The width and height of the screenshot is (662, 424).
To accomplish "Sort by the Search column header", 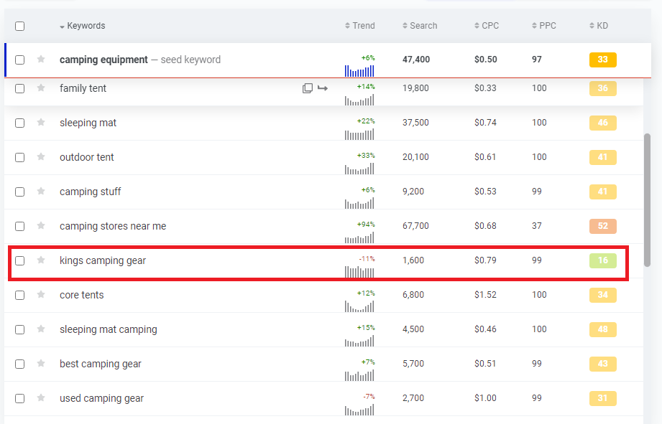I will tap(420, 26).
